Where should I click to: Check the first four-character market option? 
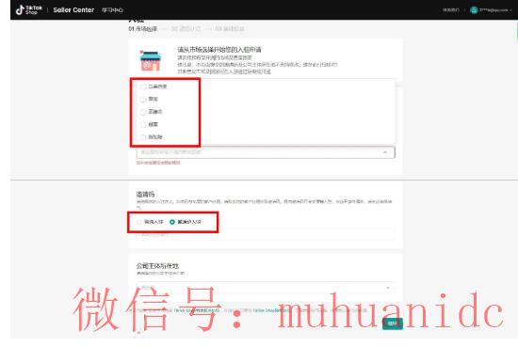(143, 87)
